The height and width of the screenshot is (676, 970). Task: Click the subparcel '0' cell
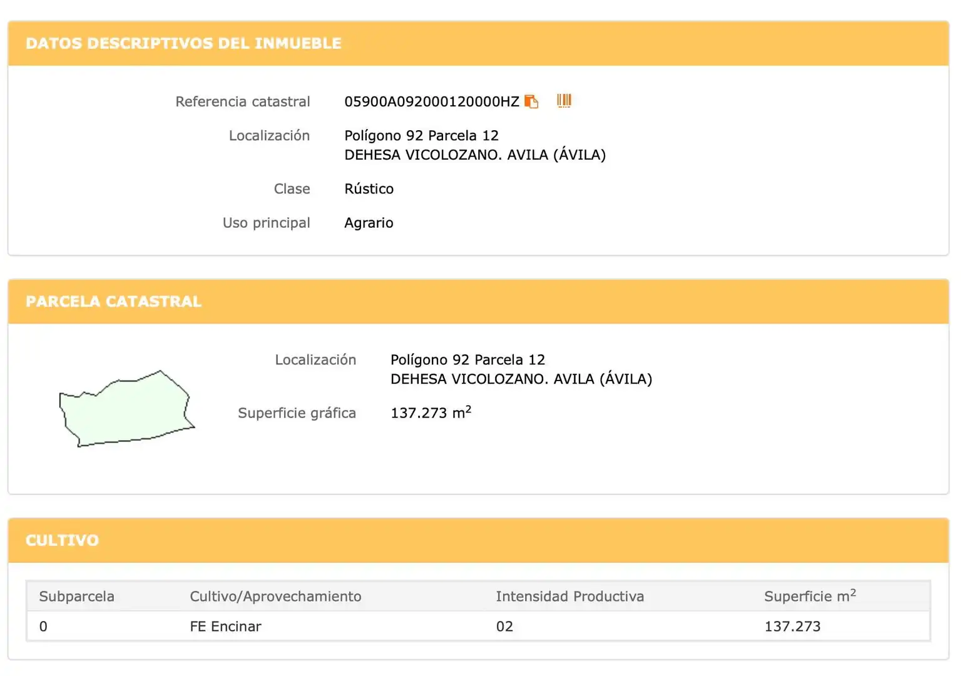pos(43,627)
